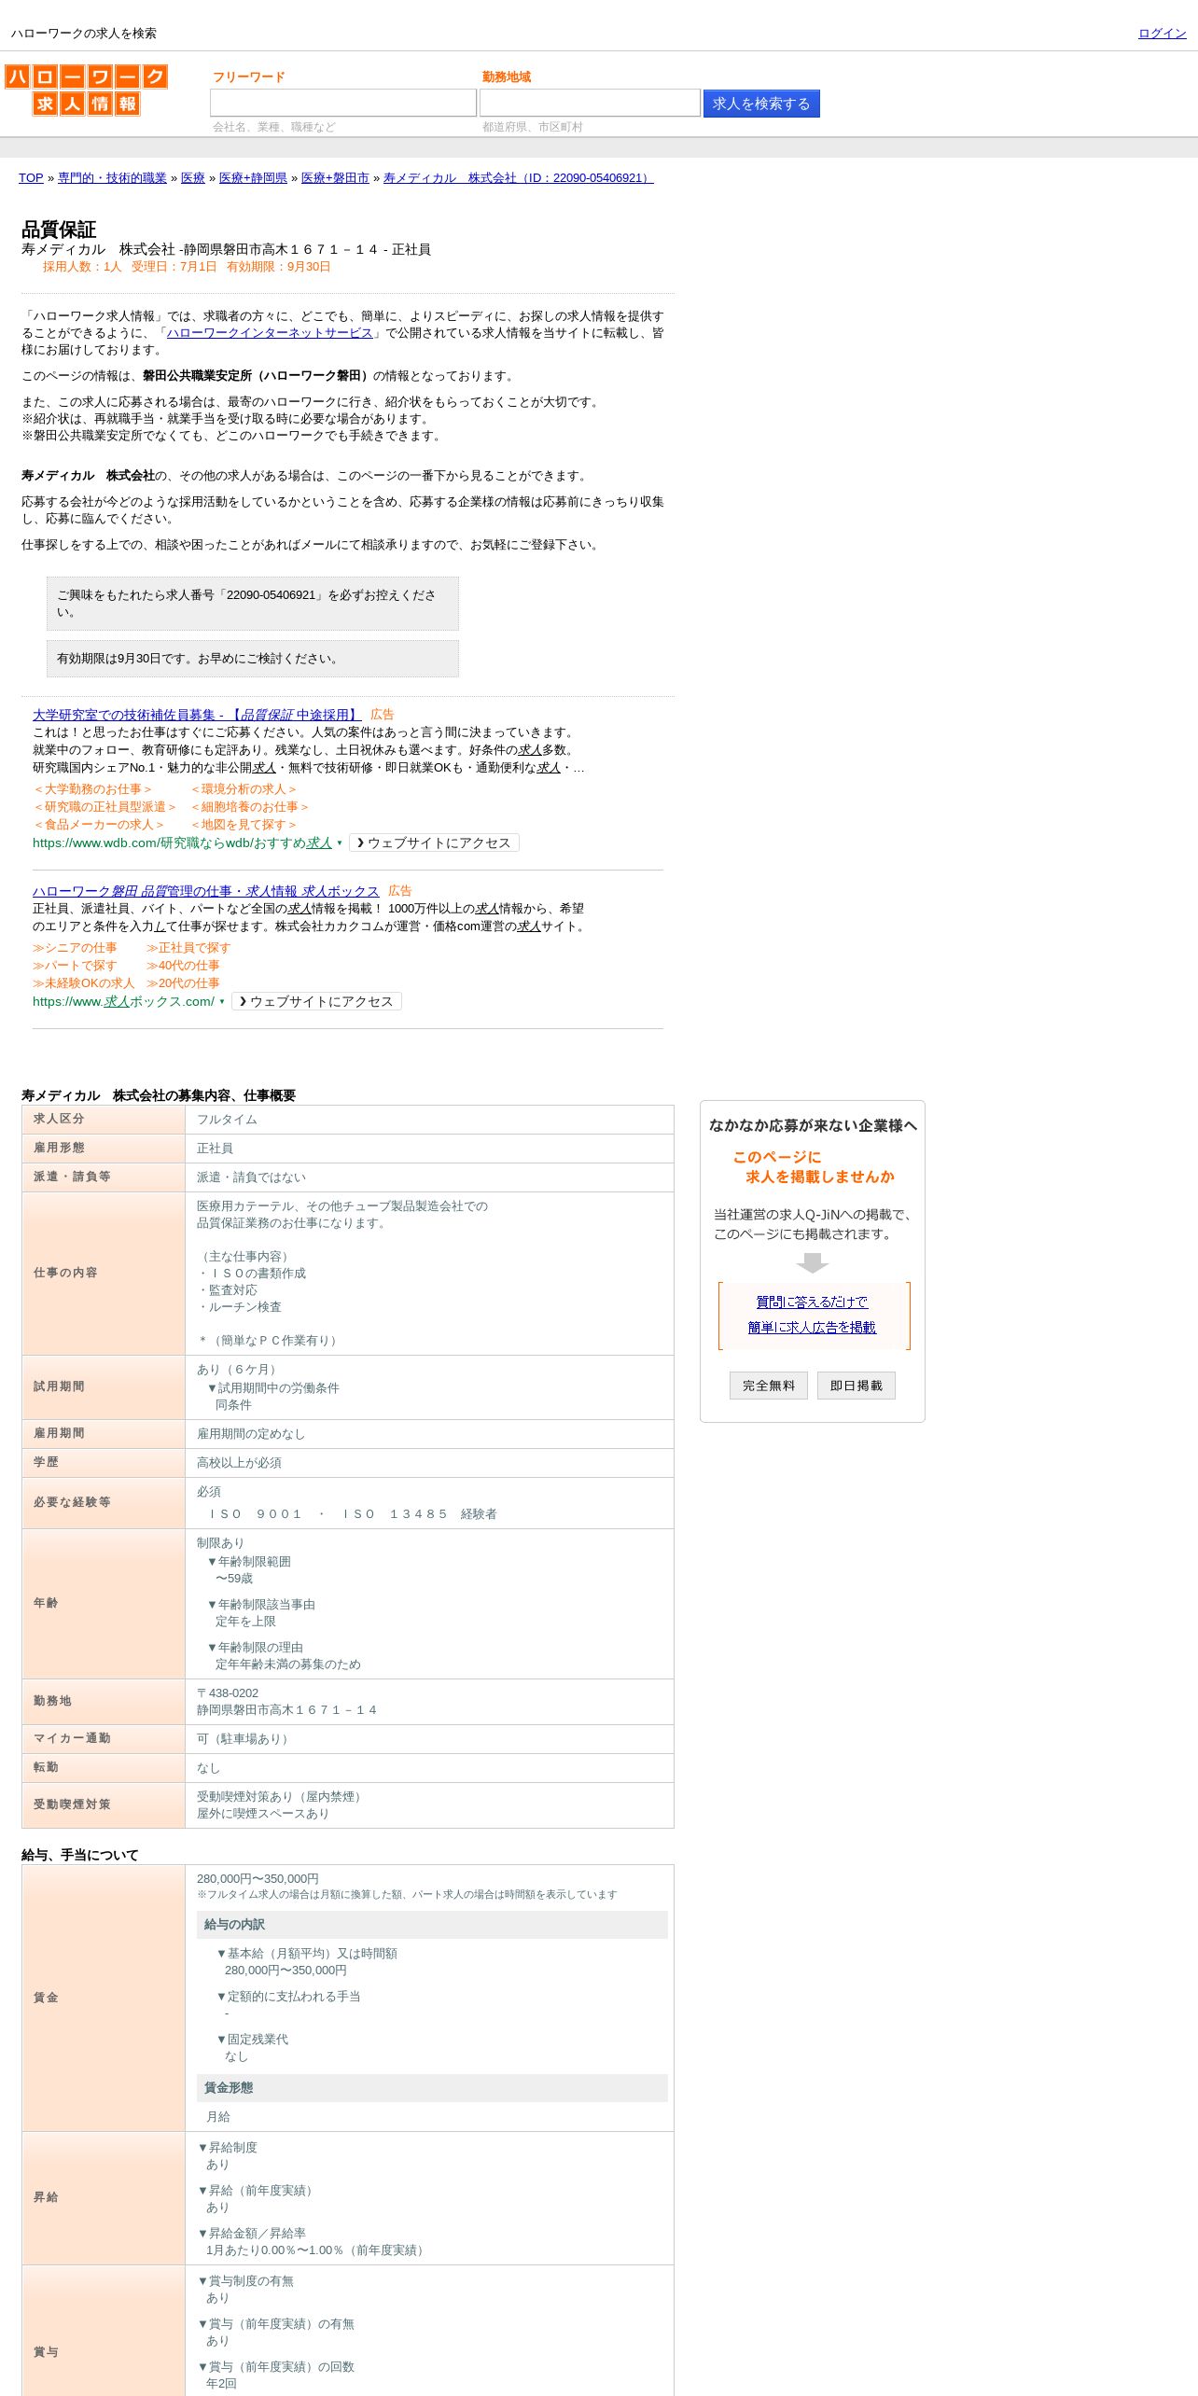Click the 正社員 value in 雇用形態 row
Image resolution: width=1198 pixels, height=2396 pixels.
click(216, 1149)
